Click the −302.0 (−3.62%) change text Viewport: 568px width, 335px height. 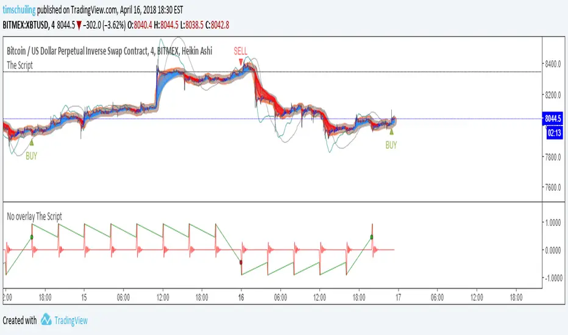click(x=104, y=25)
